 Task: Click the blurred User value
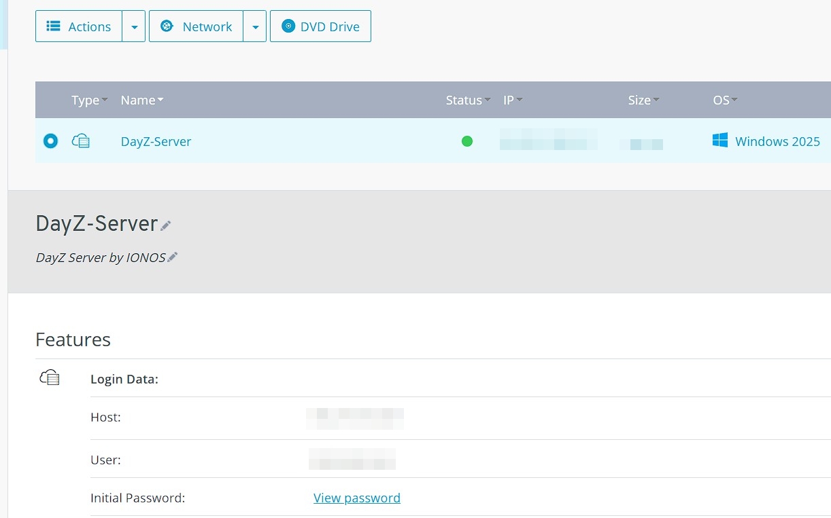click(352, 459)
